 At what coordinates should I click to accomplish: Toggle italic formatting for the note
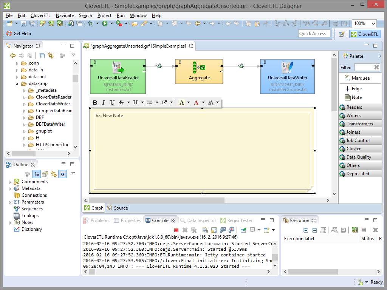coord(104,102)
